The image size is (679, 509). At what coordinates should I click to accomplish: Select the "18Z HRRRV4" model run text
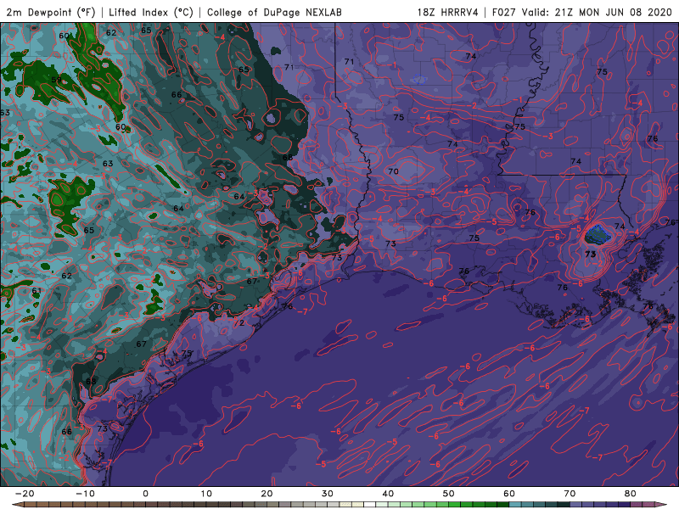(447, 12)
